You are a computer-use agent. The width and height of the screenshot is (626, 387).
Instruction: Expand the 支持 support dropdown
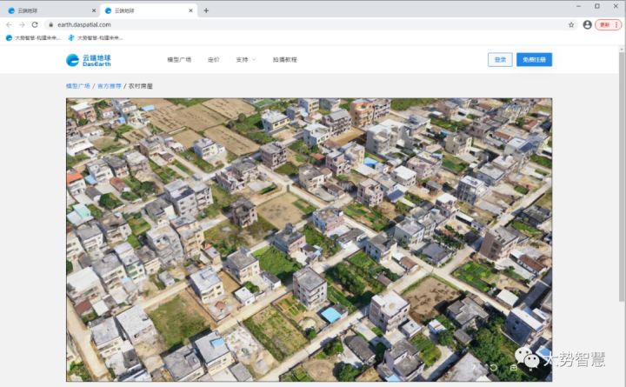(x=245, y=59)
